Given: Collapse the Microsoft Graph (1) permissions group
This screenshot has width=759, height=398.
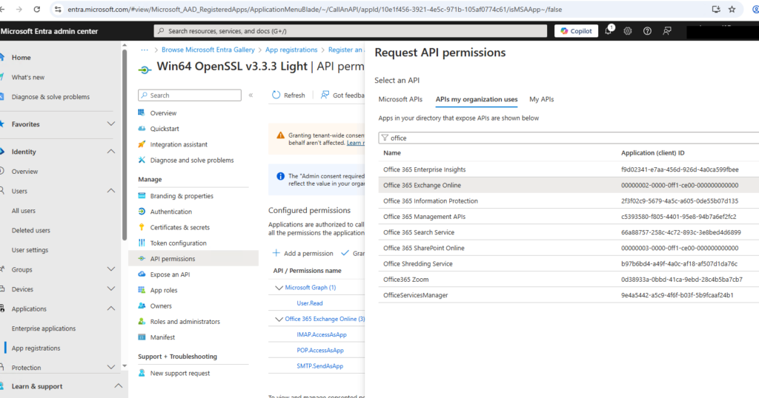Looking at the screenshot, I should [x=279, y=287].
